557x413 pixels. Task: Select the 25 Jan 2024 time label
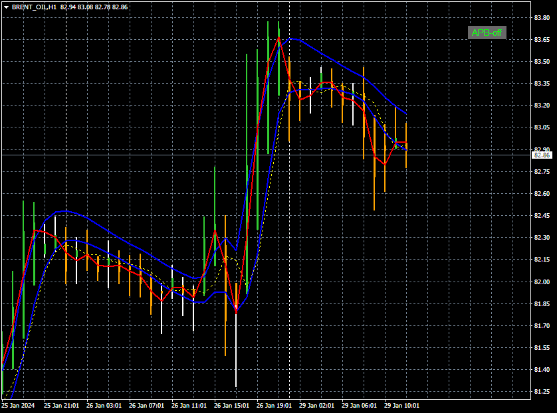[x=18, y=406]
